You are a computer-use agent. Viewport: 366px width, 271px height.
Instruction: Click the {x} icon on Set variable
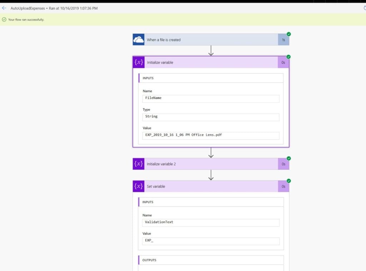pyautogui.click(x=138, y=186)
